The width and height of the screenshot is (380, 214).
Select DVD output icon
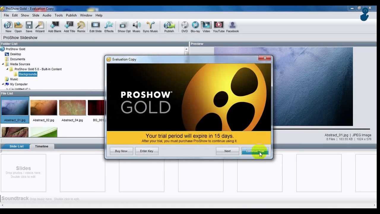pyautogui.click(x=185, y=27)
